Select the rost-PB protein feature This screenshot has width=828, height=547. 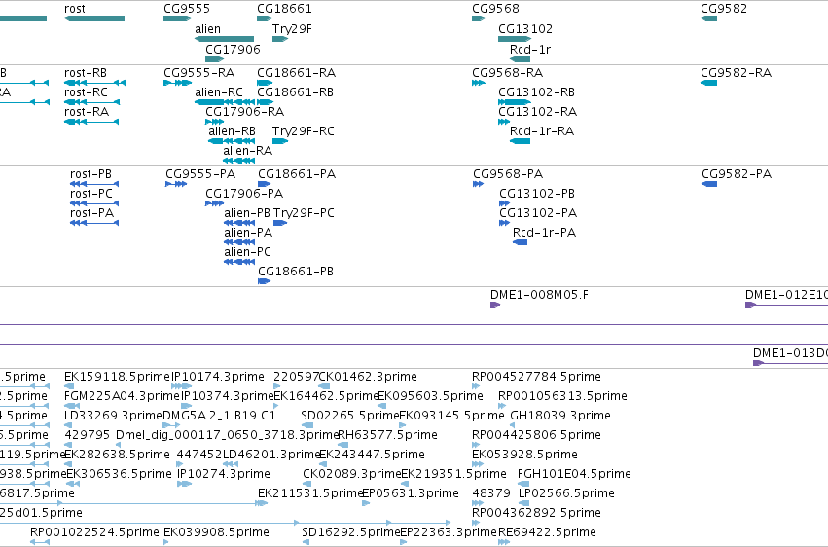(x=90, y=174)
